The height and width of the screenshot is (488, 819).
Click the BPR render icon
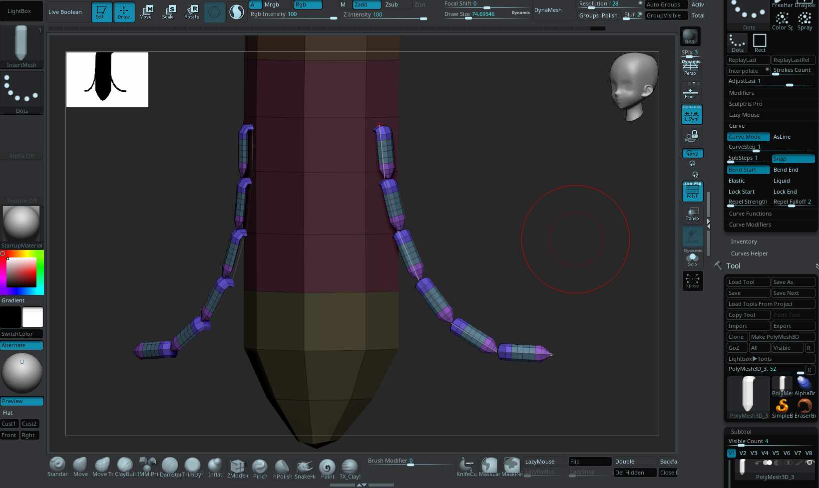click(x=690, y=36)
